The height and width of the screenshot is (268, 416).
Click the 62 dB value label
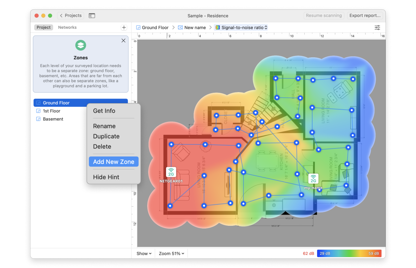308,254
